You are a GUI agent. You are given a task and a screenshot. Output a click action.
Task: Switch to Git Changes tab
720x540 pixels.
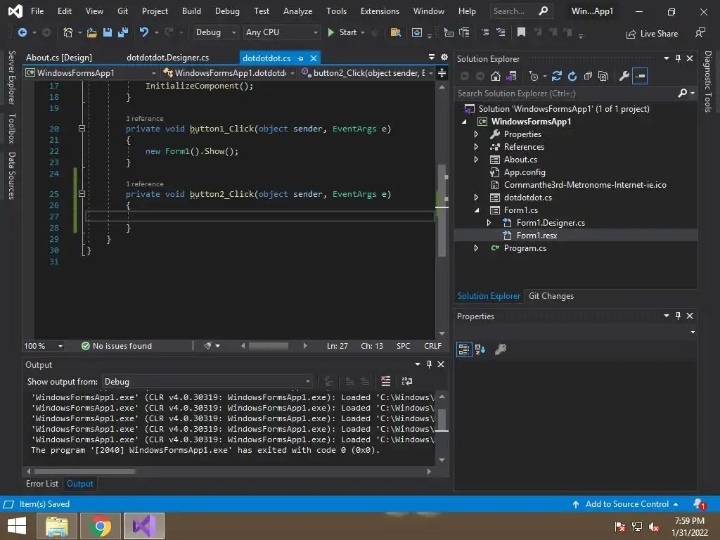click(551, 296)
